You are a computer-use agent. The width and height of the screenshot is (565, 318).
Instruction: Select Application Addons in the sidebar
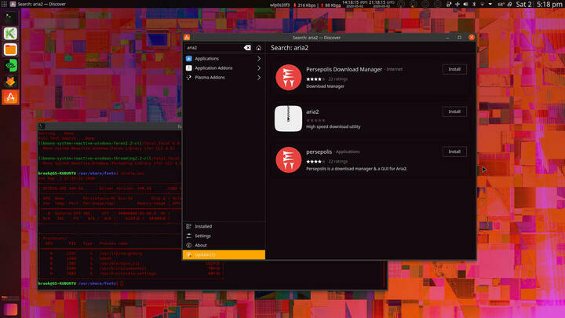(x=224, y=68)
